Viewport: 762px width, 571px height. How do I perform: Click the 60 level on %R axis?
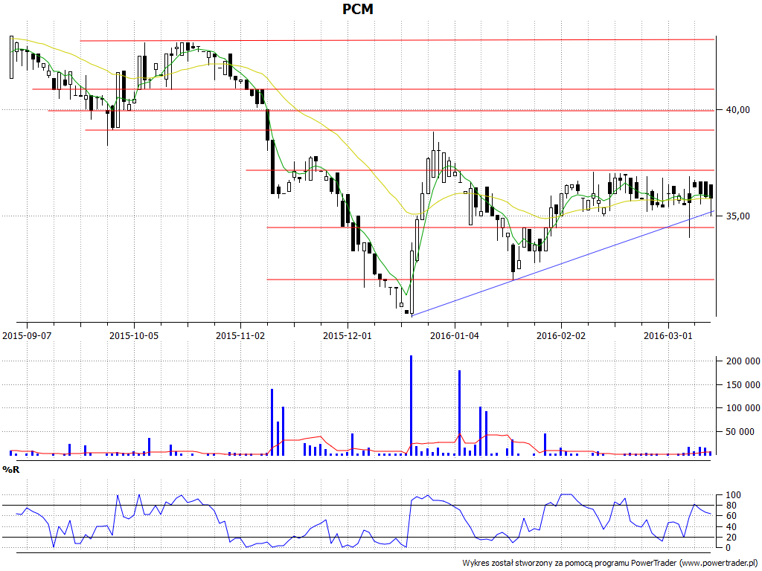[733, 516]
